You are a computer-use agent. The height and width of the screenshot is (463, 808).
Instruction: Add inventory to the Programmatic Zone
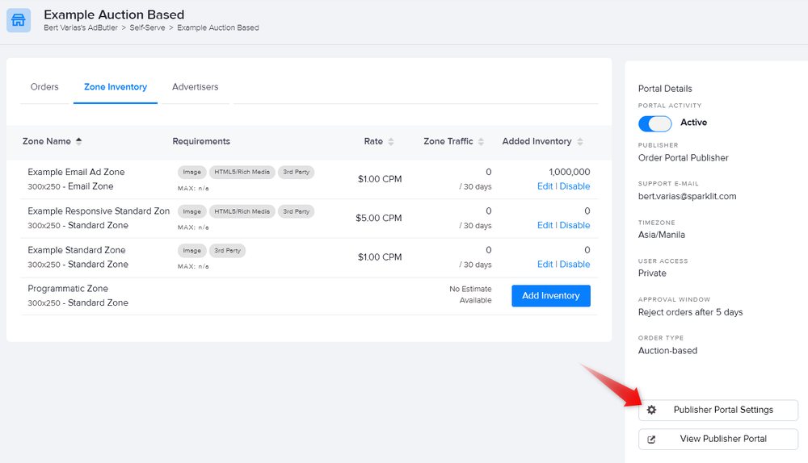[x=550, y=296]
